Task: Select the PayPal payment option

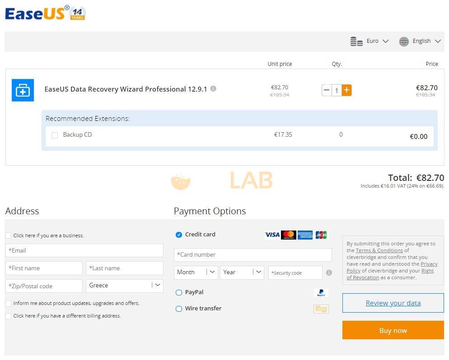Action: tap(179, 292)
